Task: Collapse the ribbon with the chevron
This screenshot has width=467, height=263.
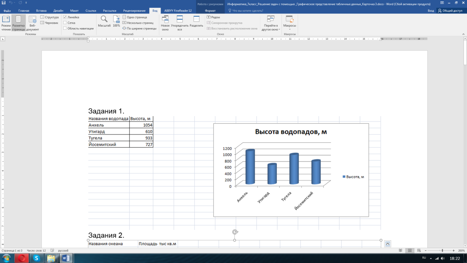Action: 464,34
